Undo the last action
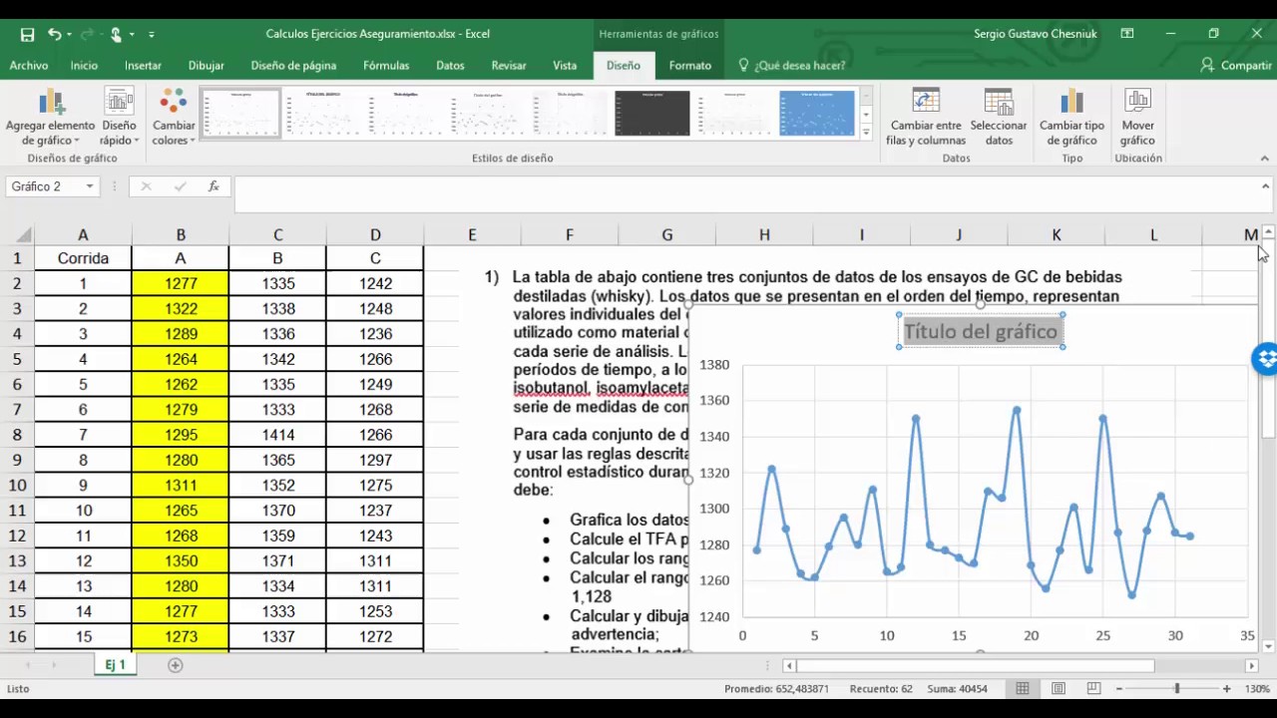This screenshot has width=1277, height=718. click(55, 34)
